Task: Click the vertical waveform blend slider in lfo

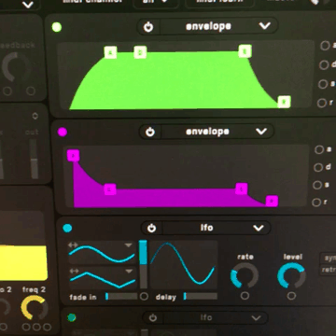Action: point(143,264)
